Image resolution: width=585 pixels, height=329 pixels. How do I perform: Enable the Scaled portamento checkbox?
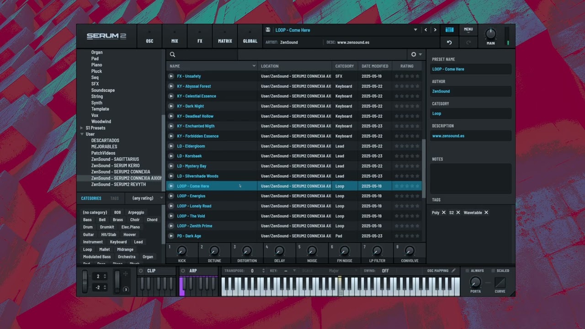click(x=493, y=271)
